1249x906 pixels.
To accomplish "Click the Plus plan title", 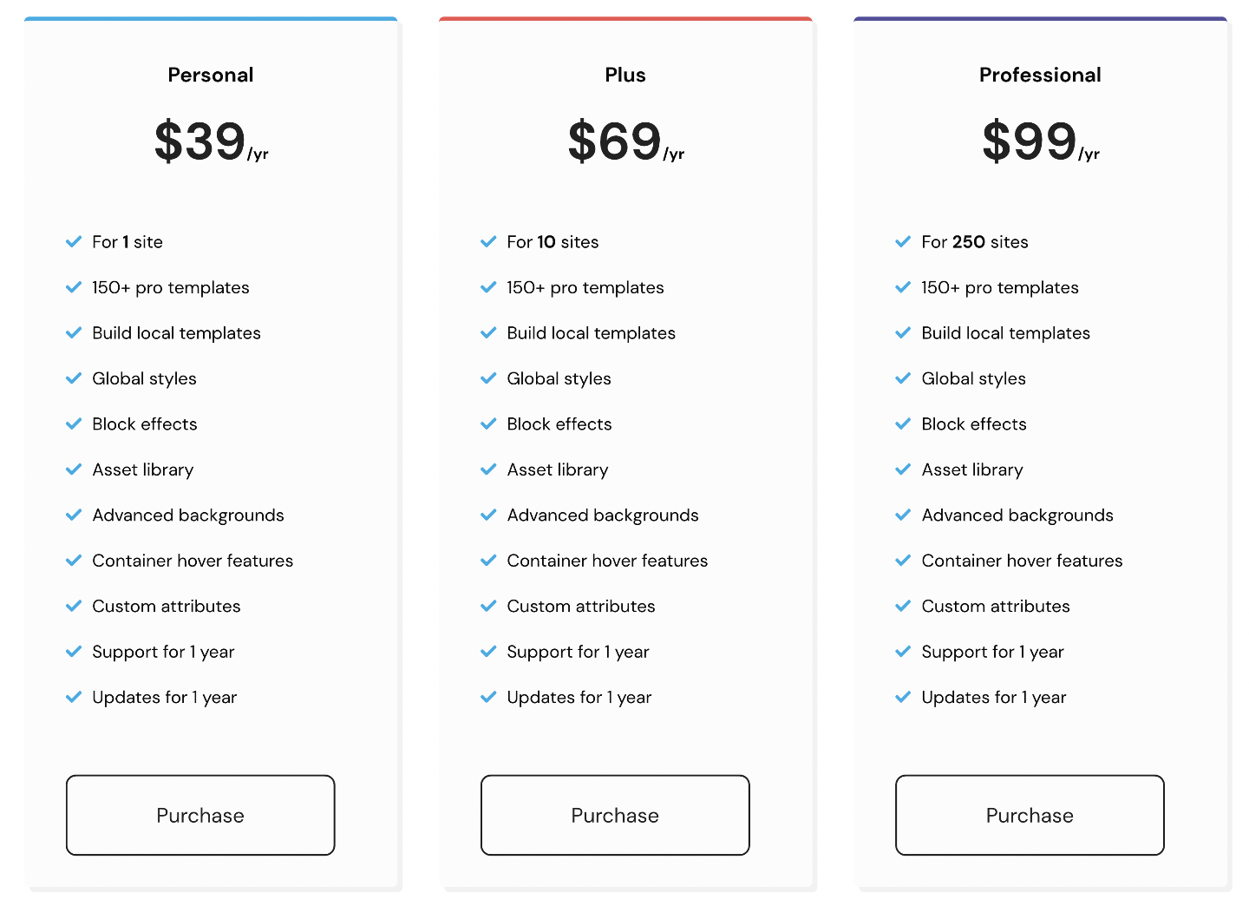I will 625,75.
